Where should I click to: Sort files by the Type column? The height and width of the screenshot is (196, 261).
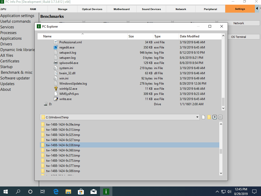[166, 36]
